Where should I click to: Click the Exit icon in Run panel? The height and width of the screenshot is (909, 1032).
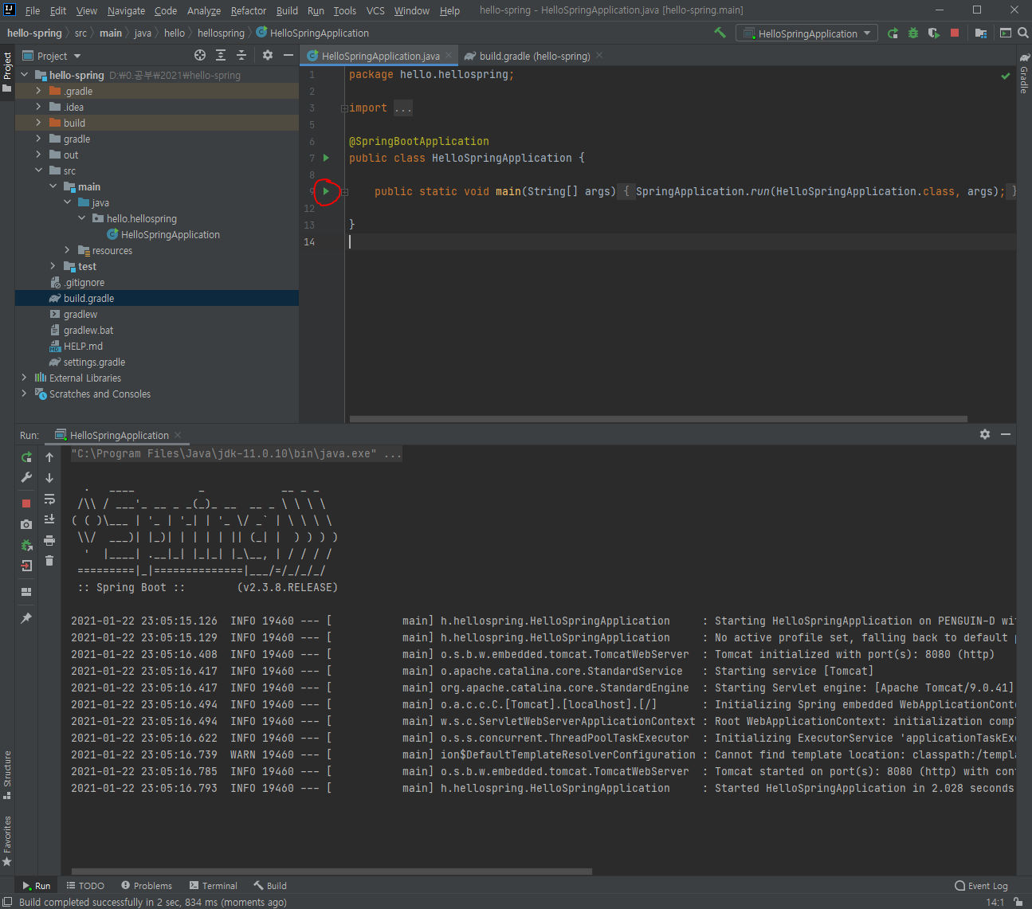point(26,566)
